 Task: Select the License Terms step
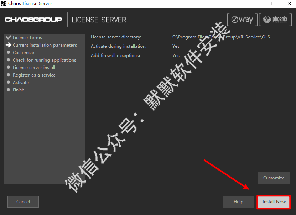click(x=27, y=38)
